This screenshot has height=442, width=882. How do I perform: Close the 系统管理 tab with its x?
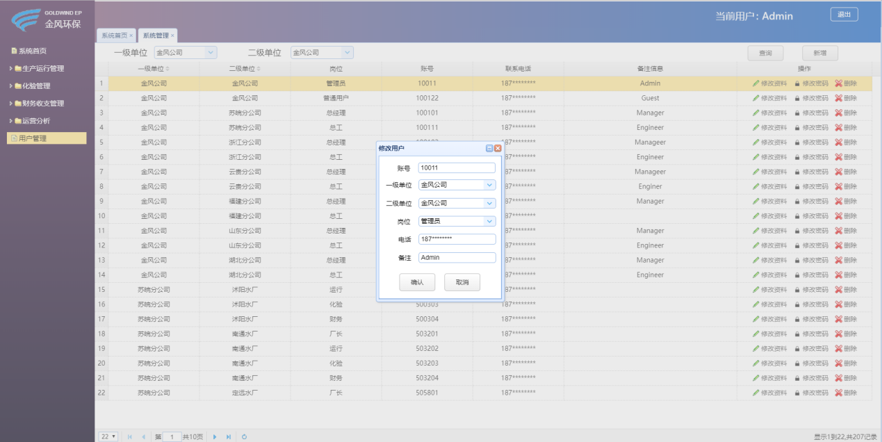coord(172,35)
